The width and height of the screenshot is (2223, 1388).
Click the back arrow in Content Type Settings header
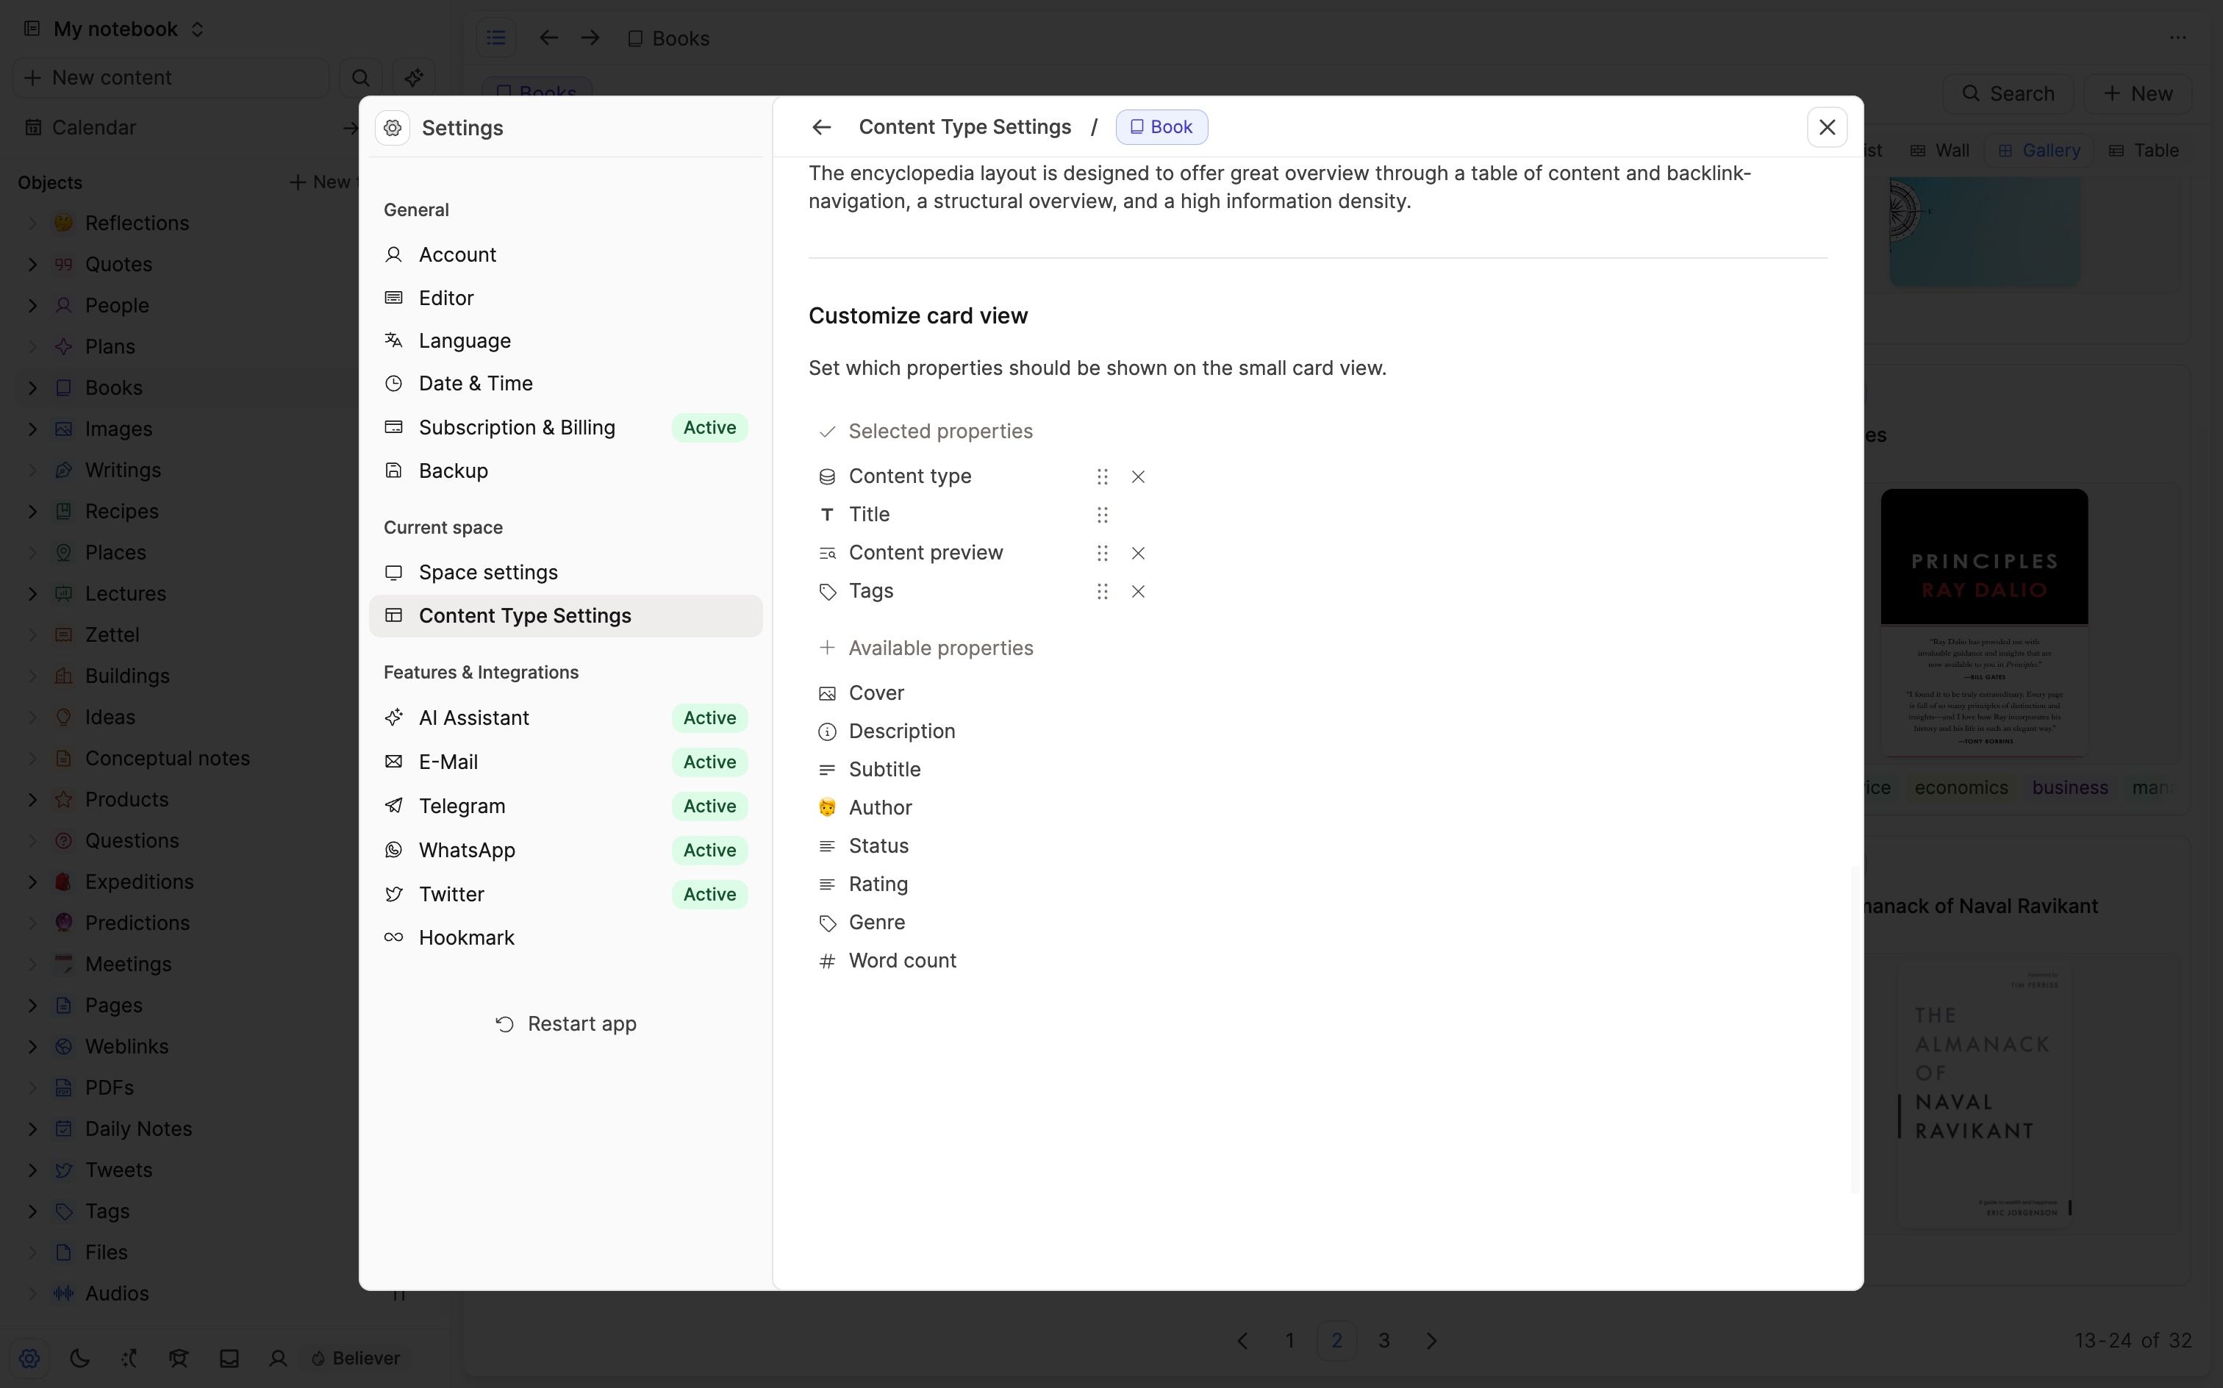(820, 128)
